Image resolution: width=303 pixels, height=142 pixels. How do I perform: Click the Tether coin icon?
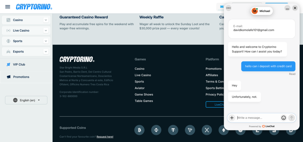[x=173, y=130]
